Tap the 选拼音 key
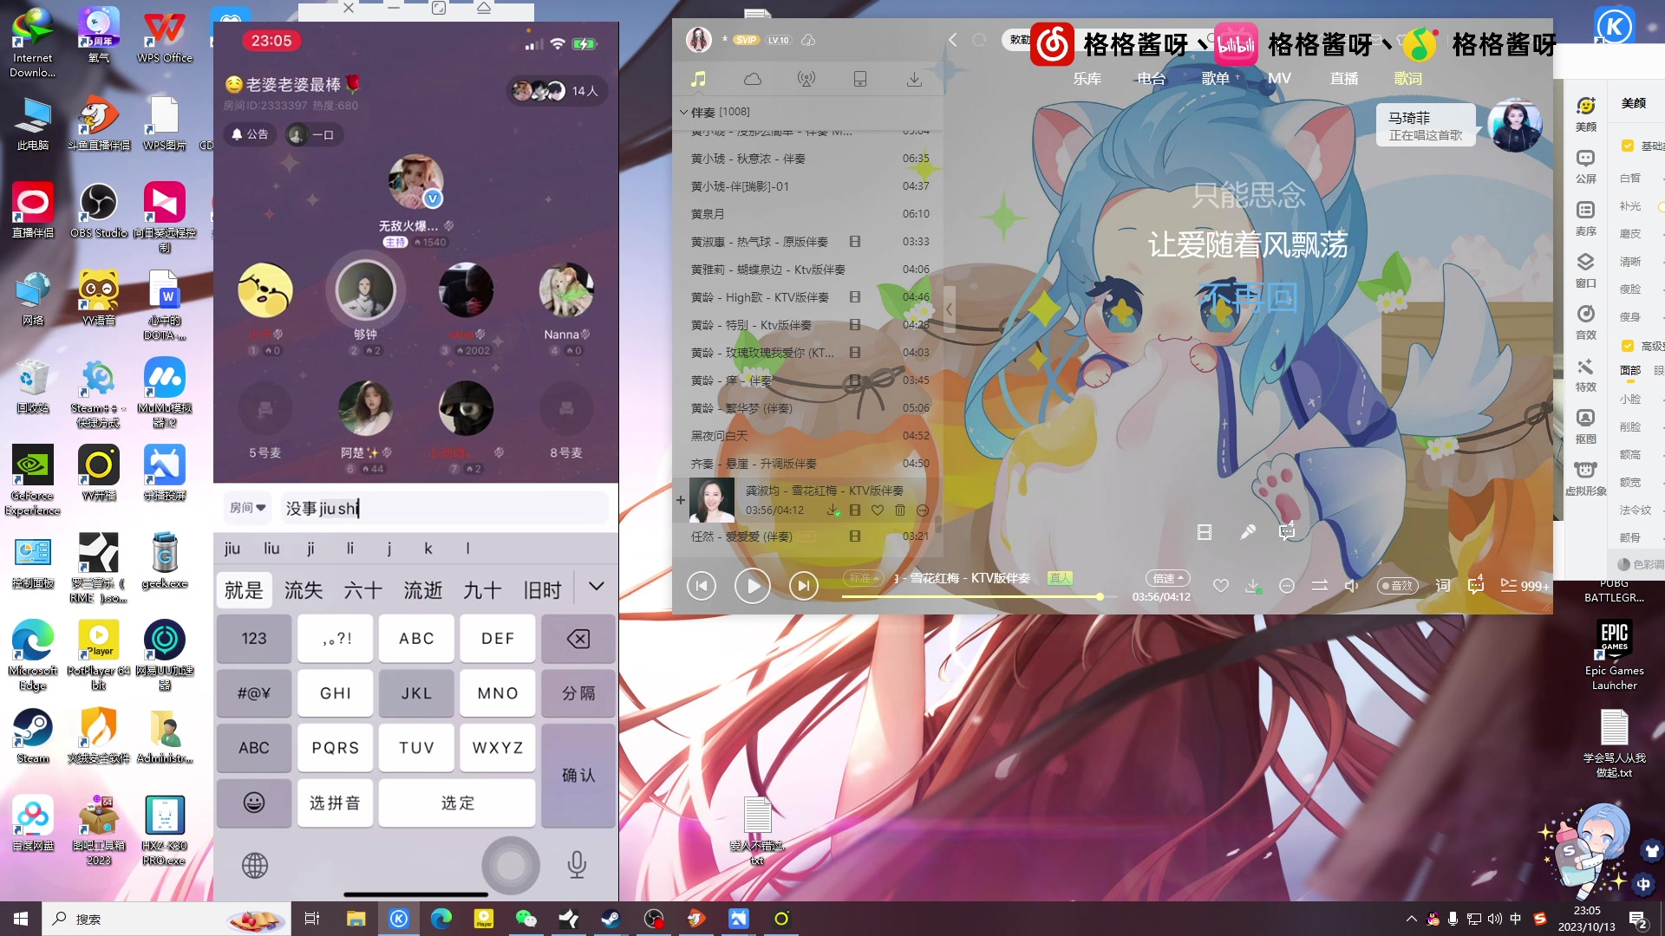 tap(335, 803)
